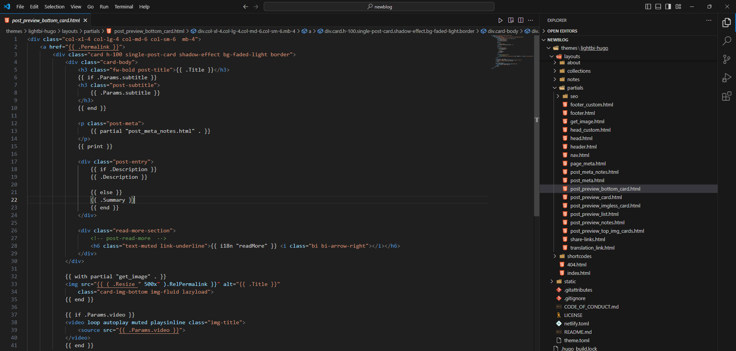Open the Run and Debug view

[x=726, y=78]
